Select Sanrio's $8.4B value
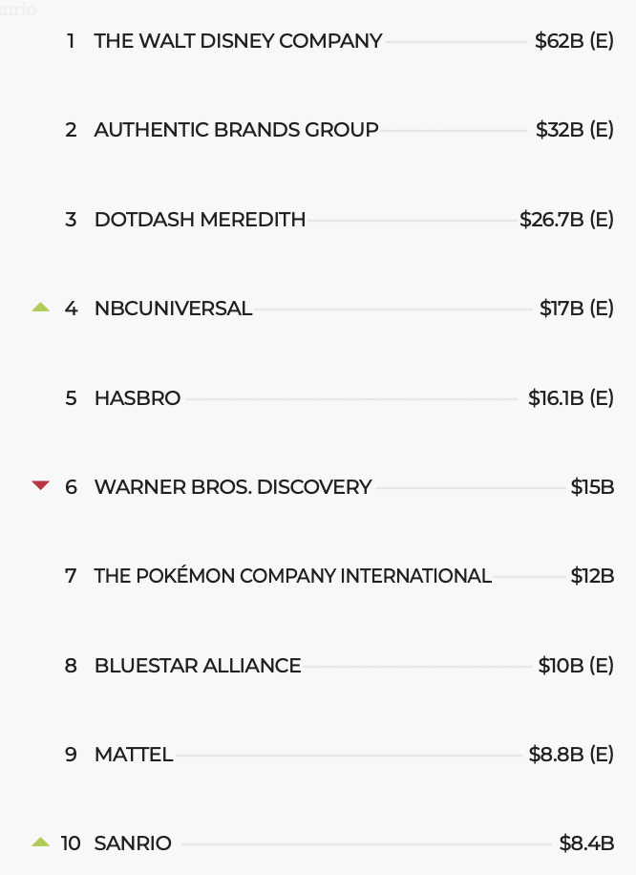Image resolution: width=636 pixels, height=875 pixels. click(x=586, y=843)
